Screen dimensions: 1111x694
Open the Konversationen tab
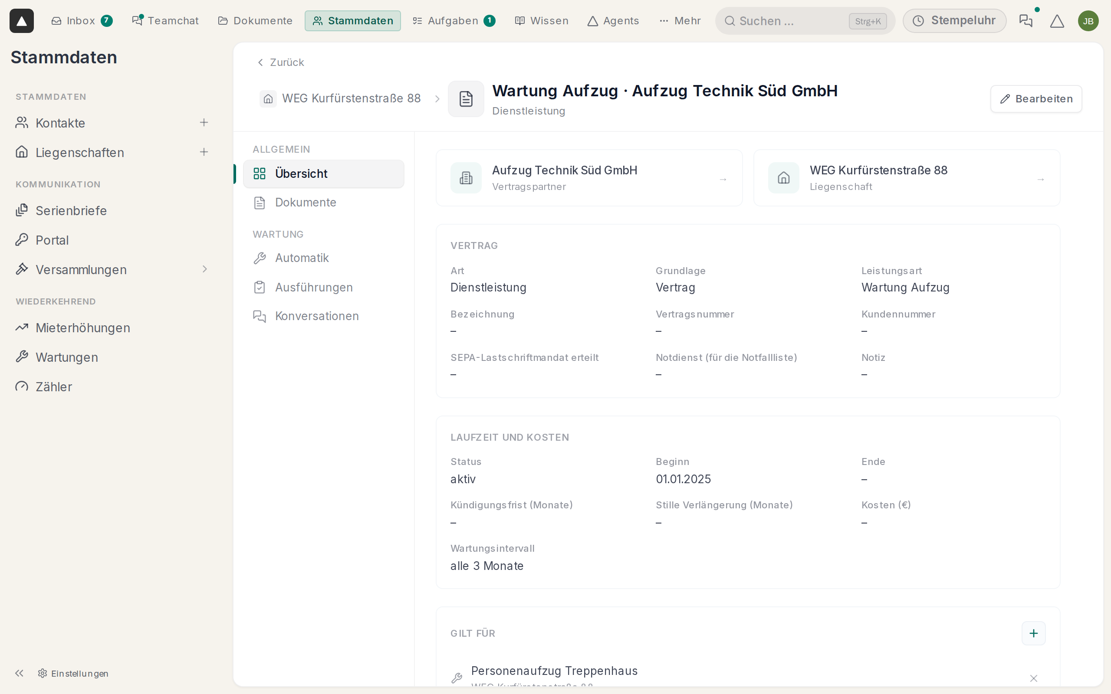tap(323, 316)
